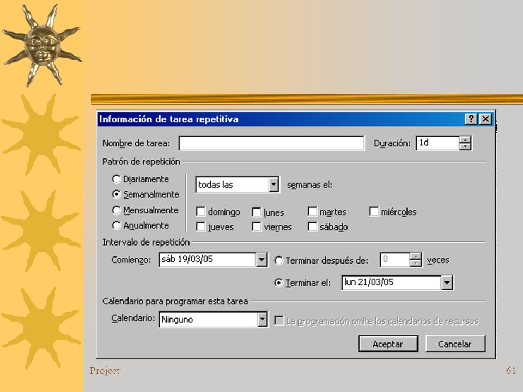Check the domingo checkbox
This screenshot has width=523, height=392.
coord(201,211)
